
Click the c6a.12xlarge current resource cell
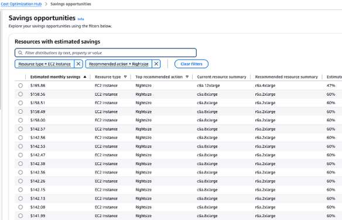tap(208, 86)
